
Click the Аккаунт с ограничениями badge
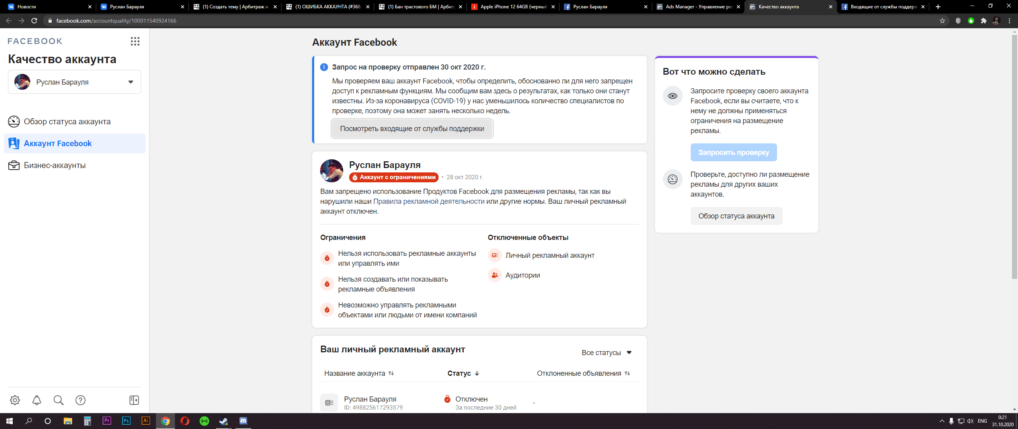[x=394, y=177]
